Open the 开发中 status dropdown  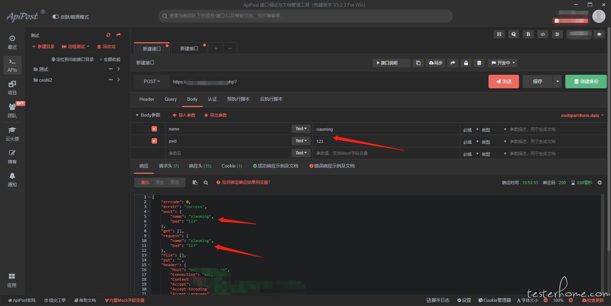(x=503, y=63)
